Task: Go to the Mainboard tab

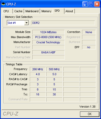Action: [x=32, y=11]
